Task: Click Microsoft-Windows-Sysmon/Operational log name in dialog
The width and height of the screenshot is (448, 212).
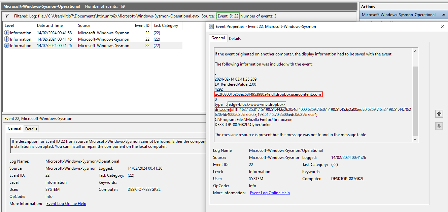Action: coord(286,151)
